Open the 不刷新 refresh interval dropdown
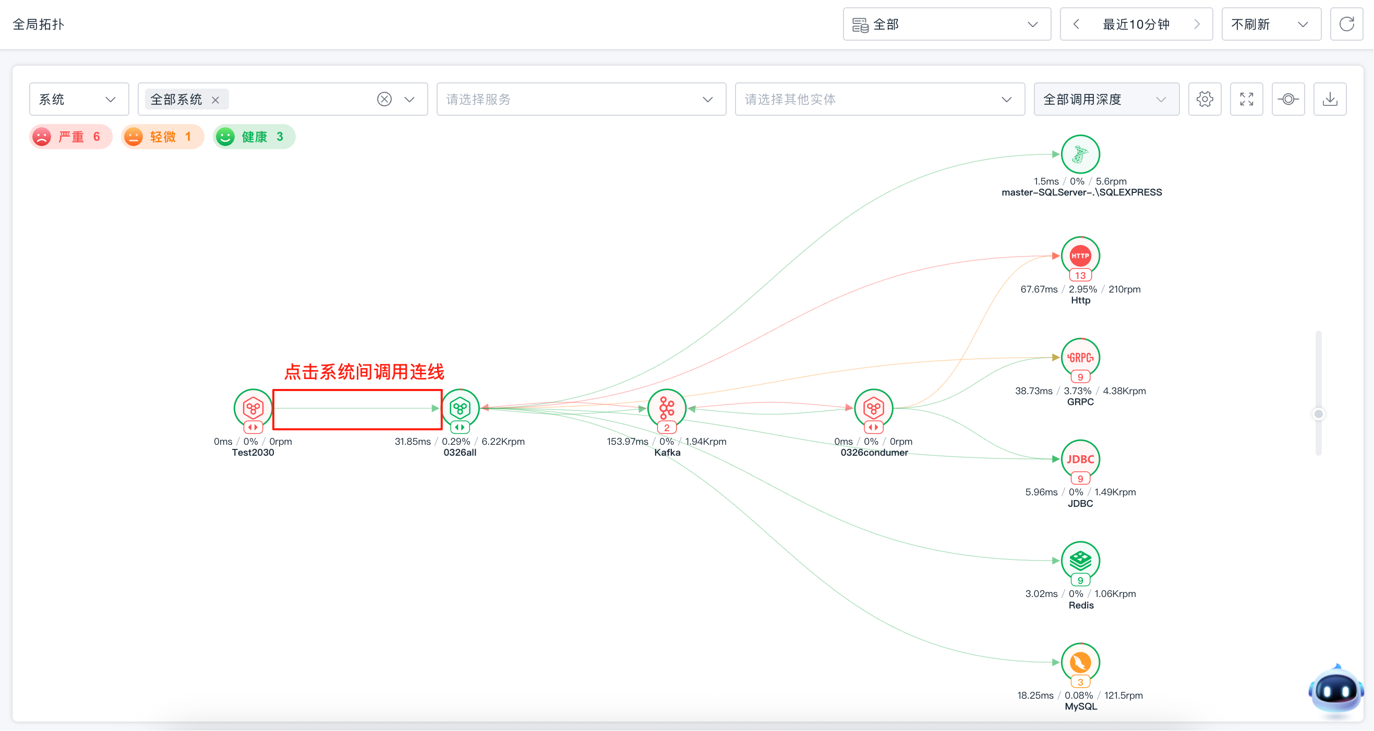 pos(1271,24)
